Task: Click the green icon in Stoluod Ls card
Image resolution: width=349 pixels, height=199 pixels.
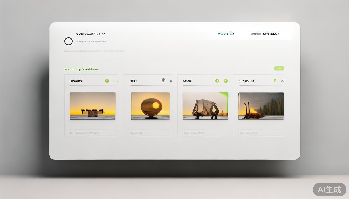Action: pyautogui.click(x=275, y=80)
